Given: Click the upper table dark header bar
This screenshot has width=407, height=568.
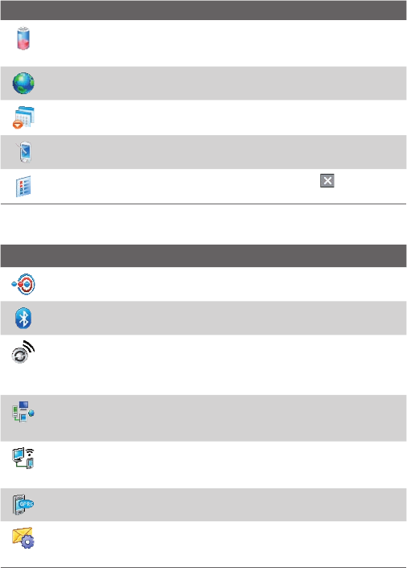Looking at the screenshot, I should click(203, 10).
